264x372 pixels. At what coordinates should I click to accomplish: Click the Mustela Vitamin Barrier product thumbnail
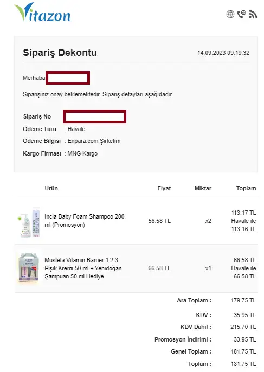(x=28, y=268)
